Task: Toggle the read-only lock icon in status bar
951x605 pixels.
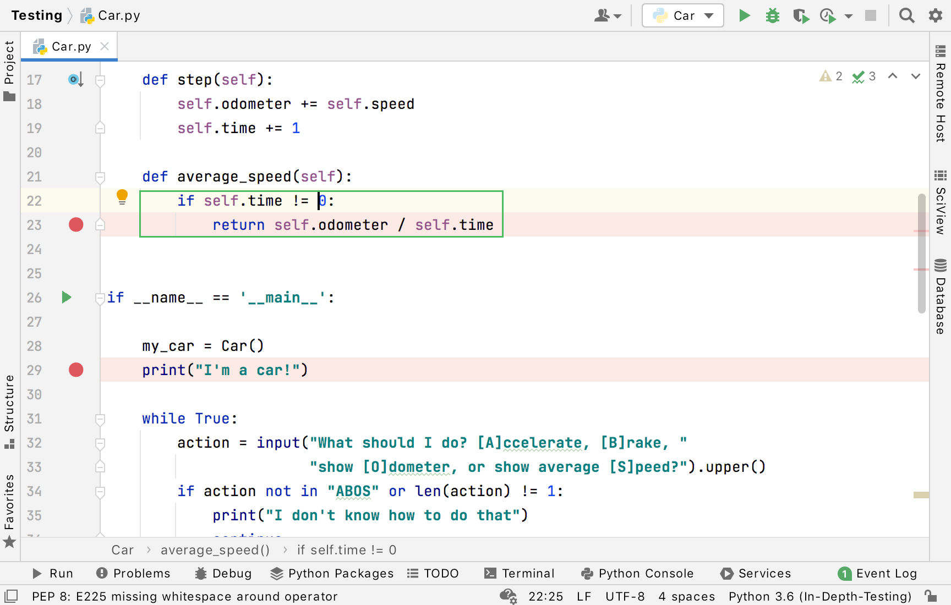Action: pos(931,596)
